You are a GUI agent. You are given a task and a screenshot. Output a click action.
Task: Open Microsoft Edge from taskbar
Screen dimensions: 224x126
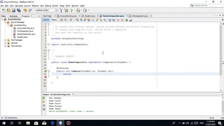52,123
